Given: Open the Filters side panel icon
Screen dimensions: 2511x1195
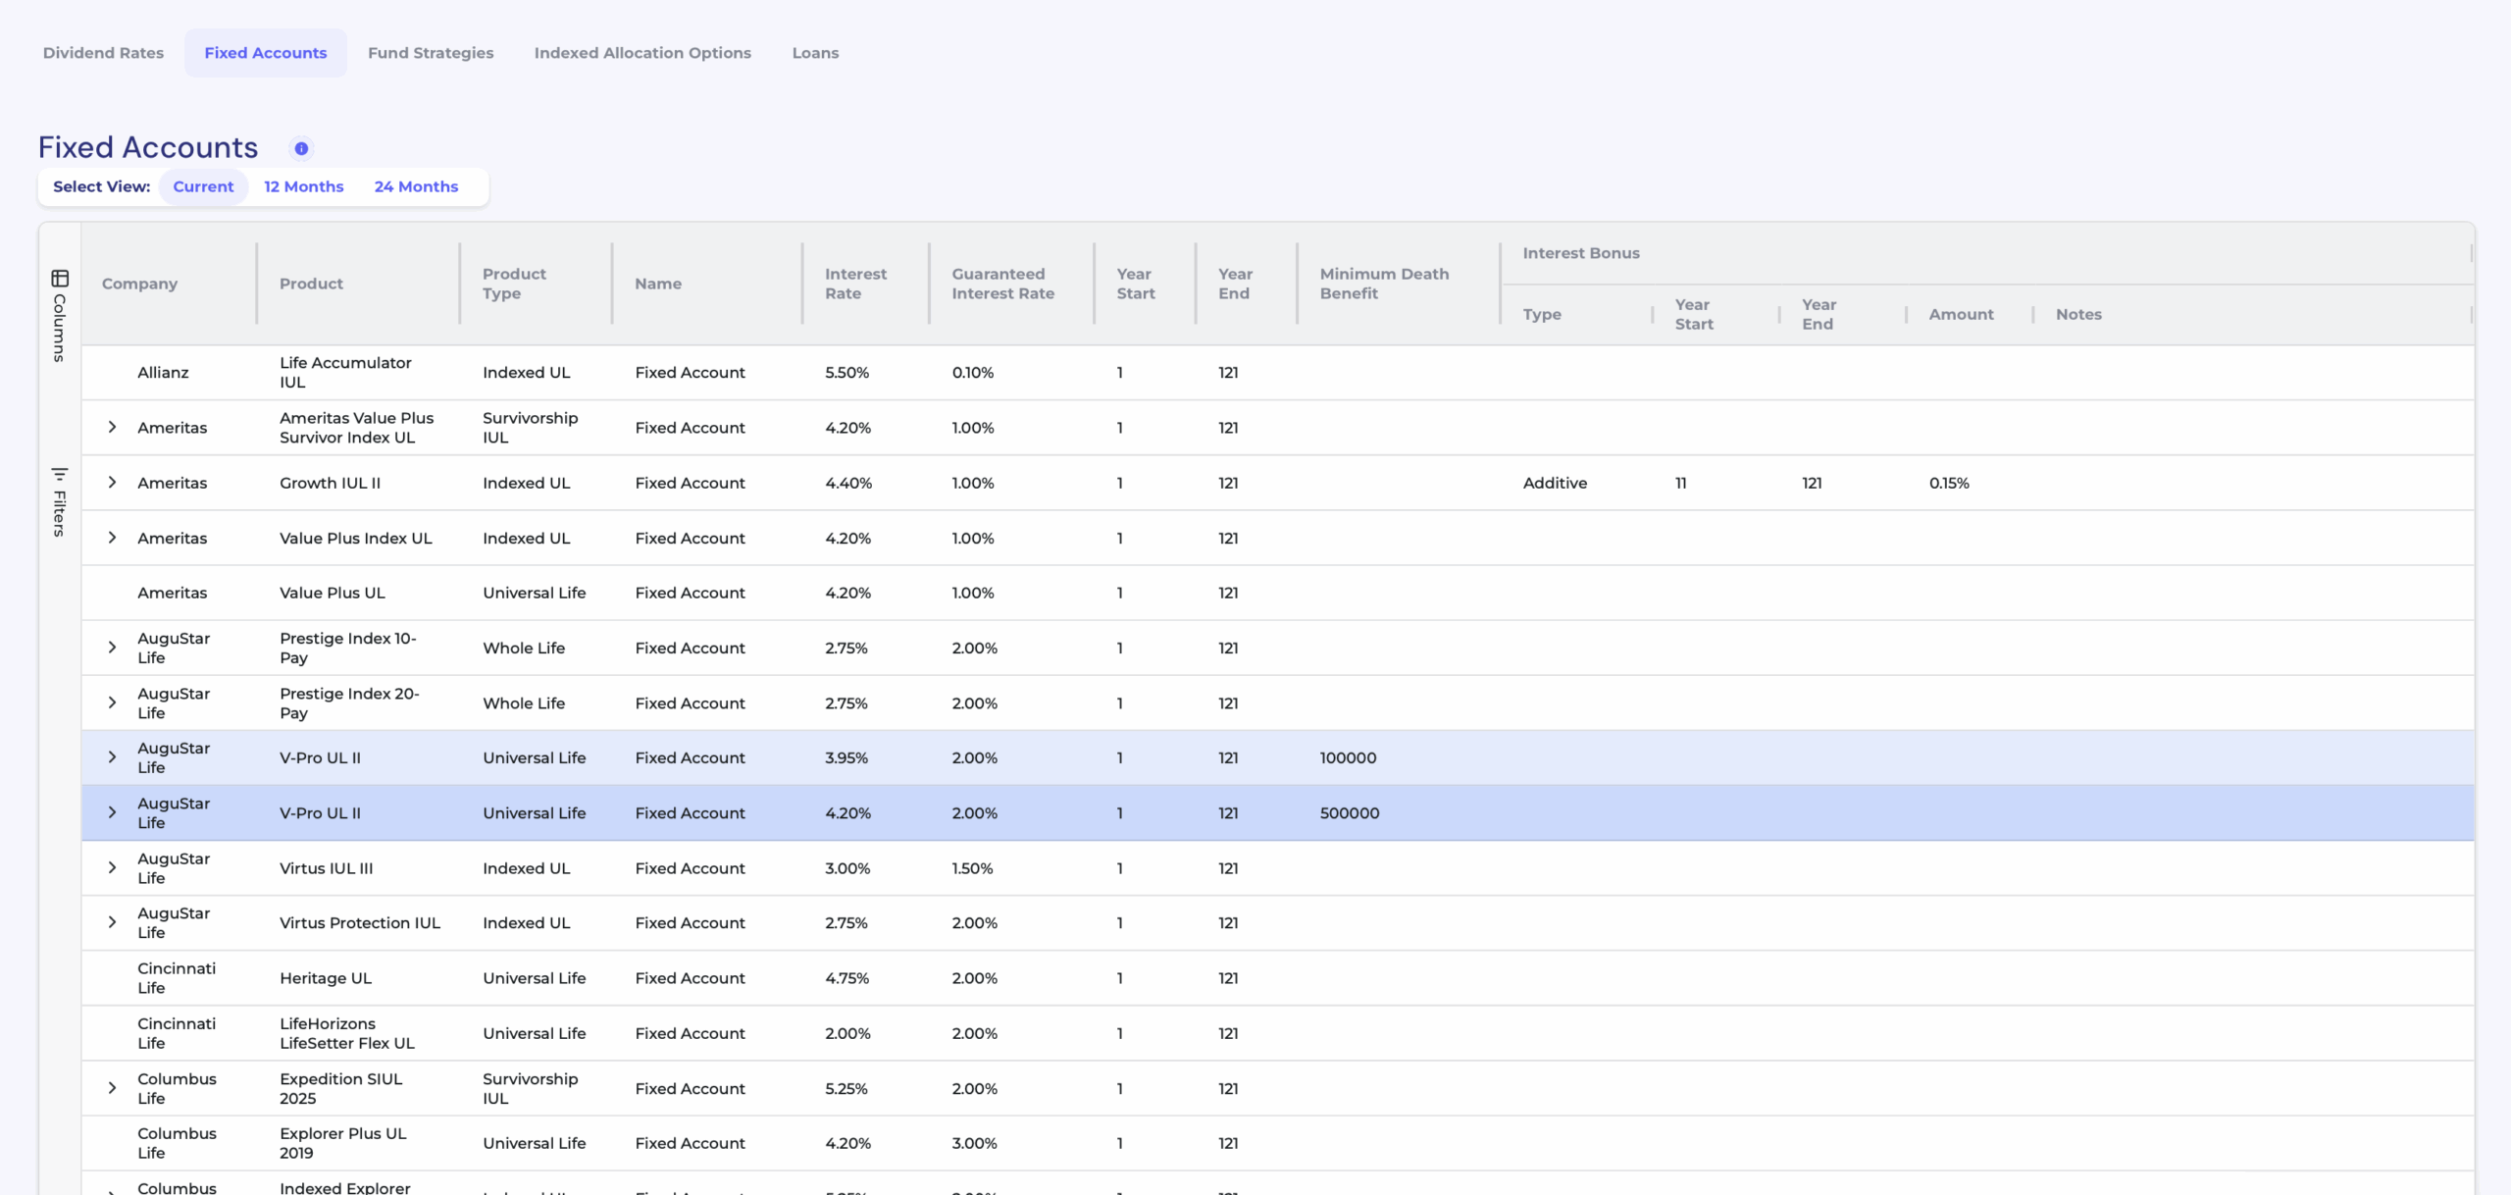Looking at the screenshot, I should tap(60, 474).
